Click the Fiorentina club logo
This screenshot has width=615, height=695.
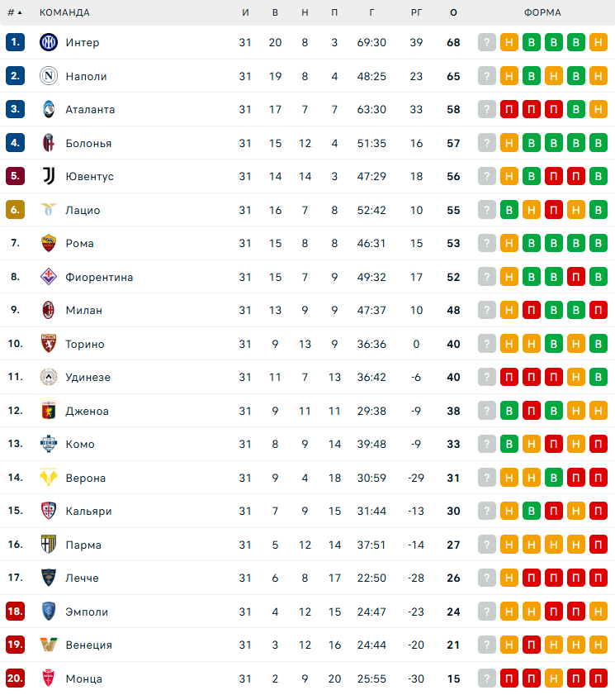pos(48,277)
